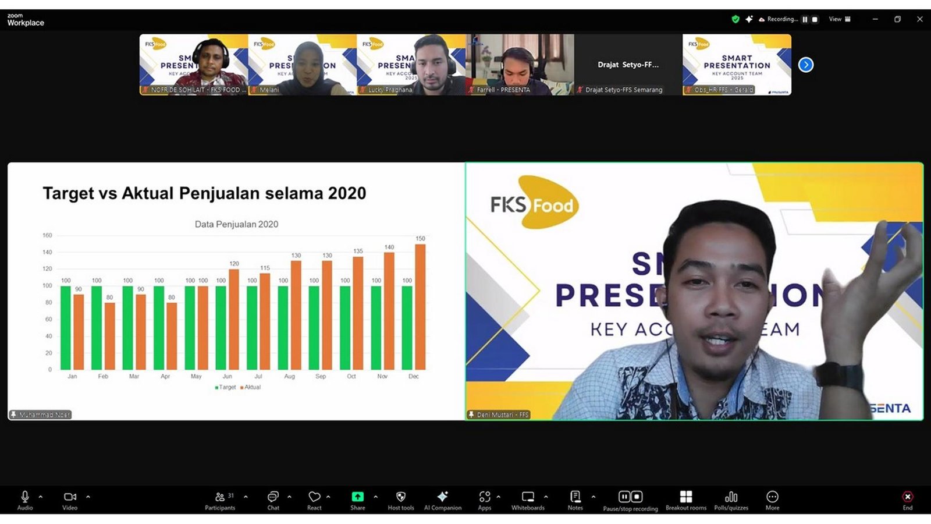Click the pin icon beside Deni Mustari

(471, 415)
